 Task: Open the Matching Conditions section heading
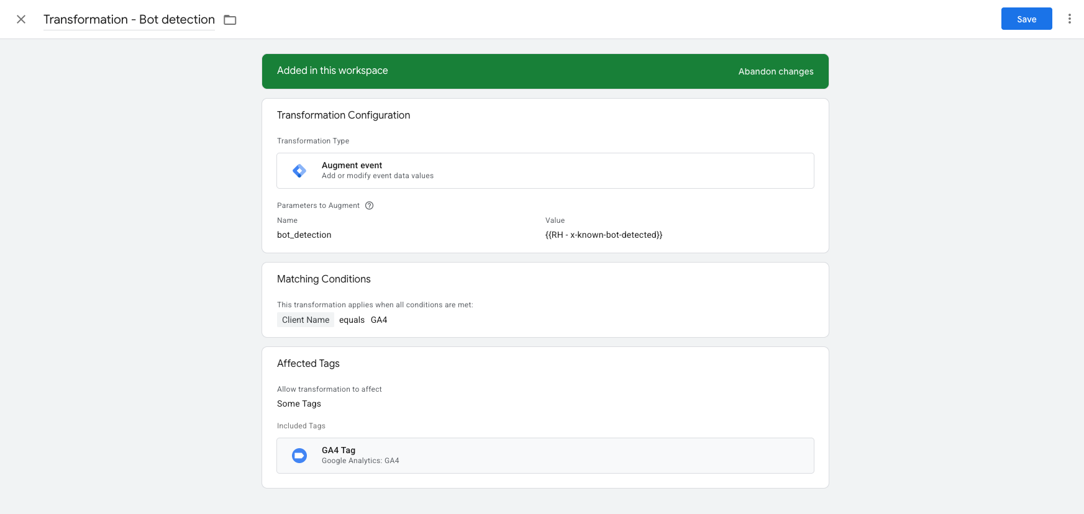pos(324,279)
